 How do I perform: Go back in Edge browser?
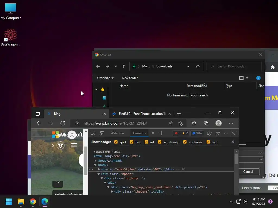[39, 123]
